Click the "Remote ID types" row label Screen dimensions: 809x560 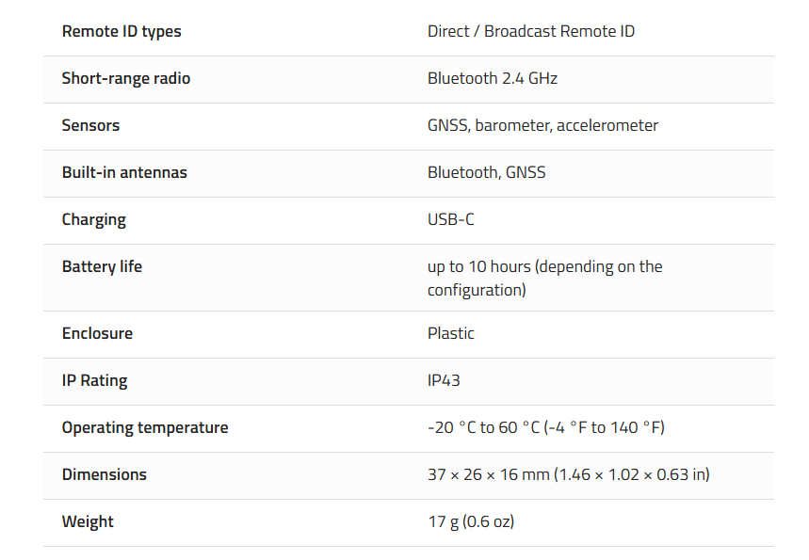tap(121, 32)
